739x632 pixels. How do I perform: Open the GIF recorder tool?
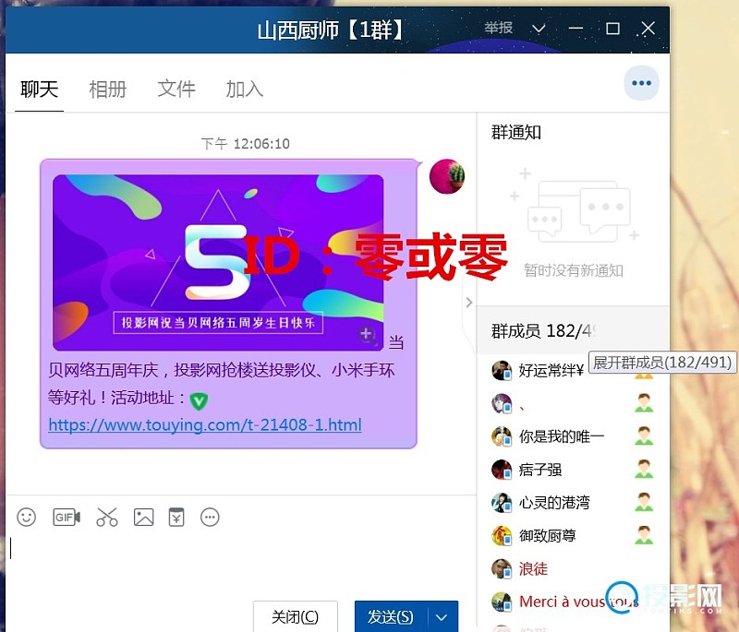[67, 518]
